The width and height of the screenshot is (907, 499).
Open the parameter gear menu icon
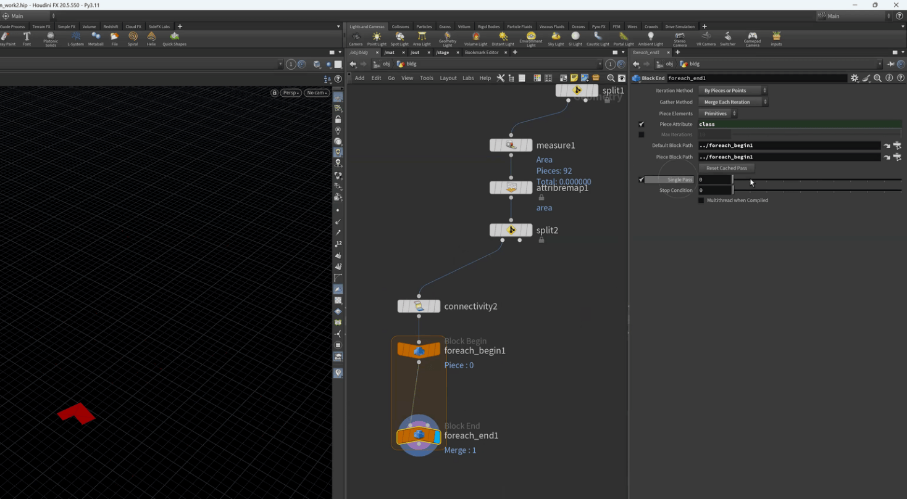(x=855, y=78)
